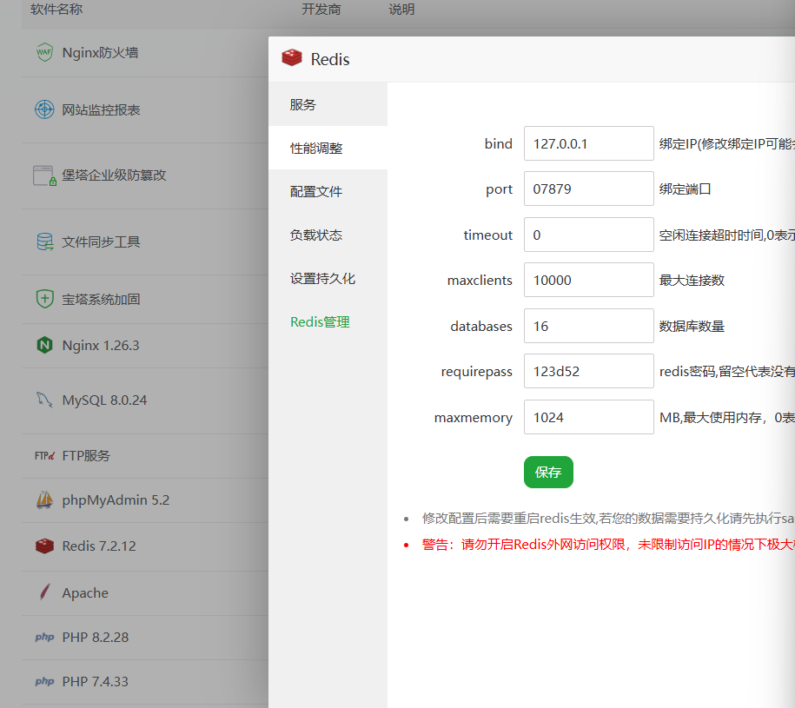Click into the bind IP input field
Viewport: 795px width, 708px height.
pyautogui.click(x=588, y=144)
